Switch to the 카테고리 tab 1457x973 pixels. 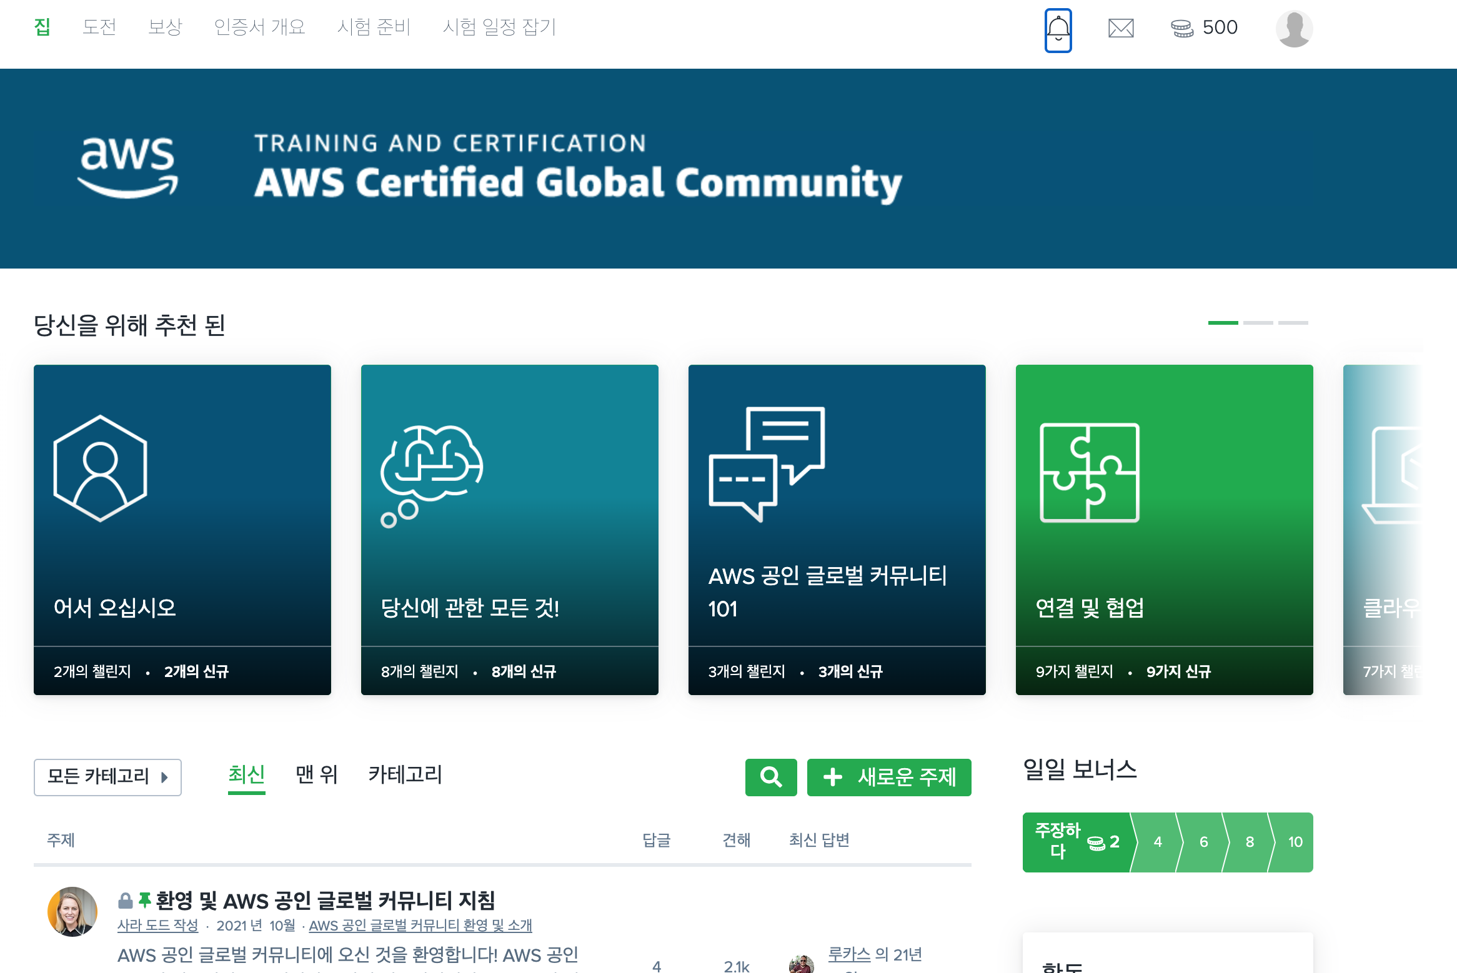405,775
